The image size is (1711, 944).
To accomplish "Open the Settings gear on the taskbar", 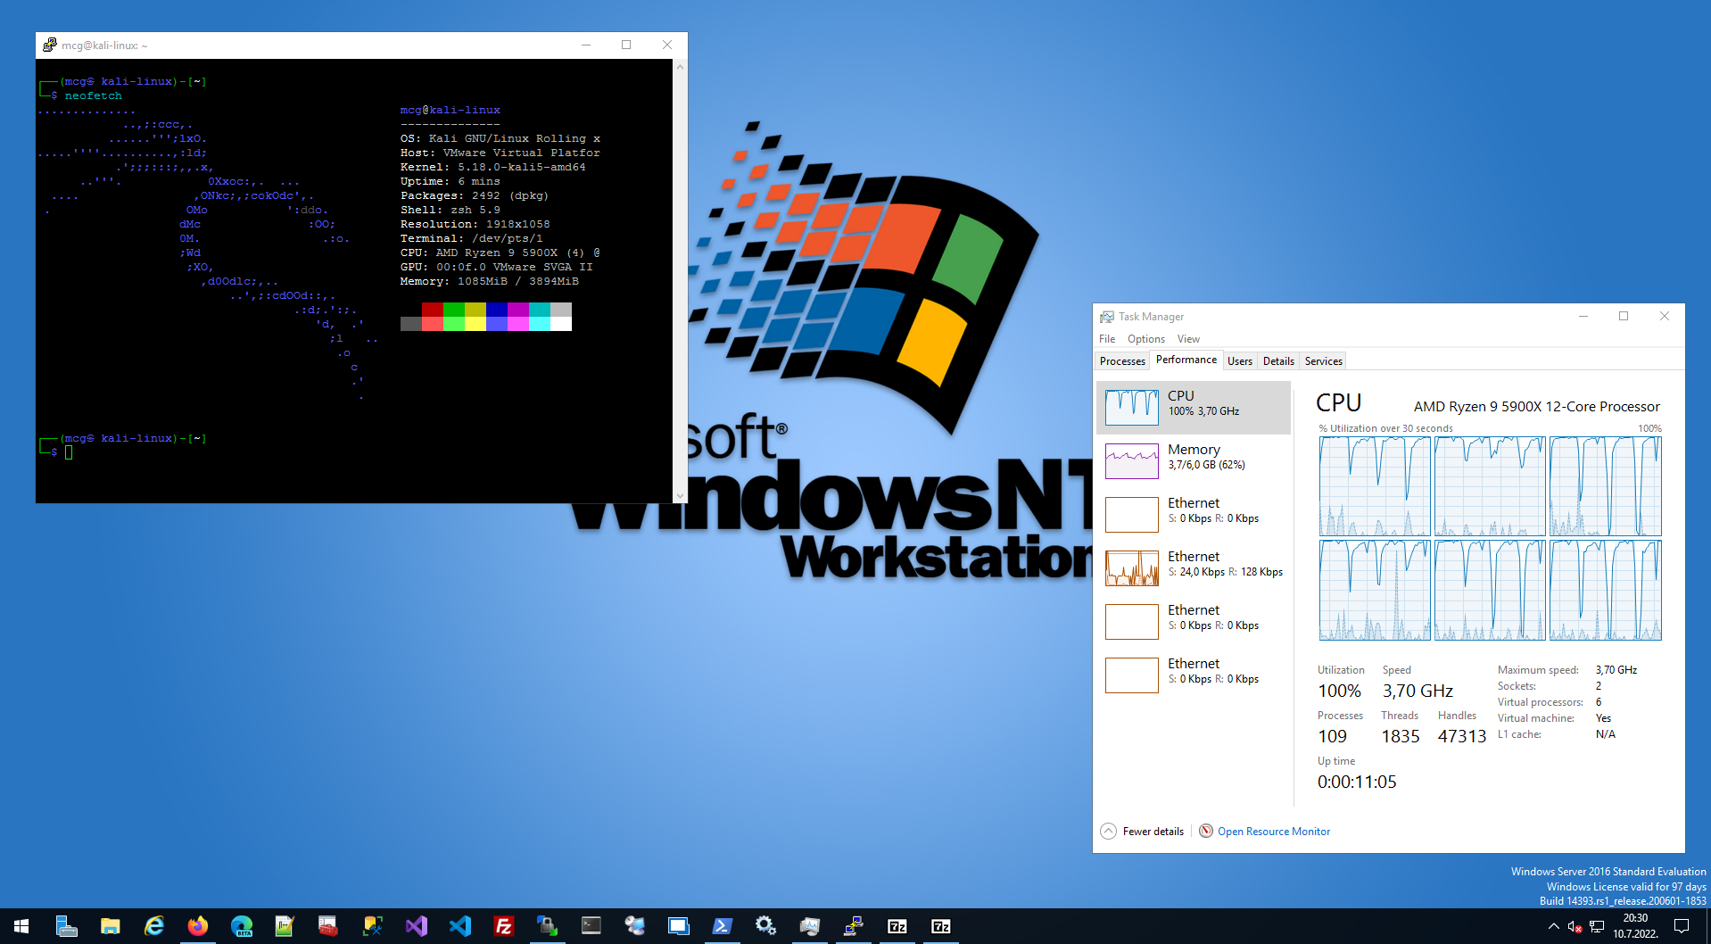I will click(x=765, y=926).
